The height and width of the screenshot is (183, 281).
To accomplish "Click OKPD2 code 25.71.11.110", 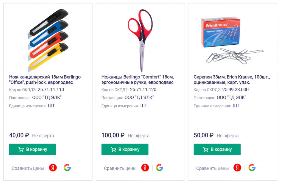I will click(51, 90).
